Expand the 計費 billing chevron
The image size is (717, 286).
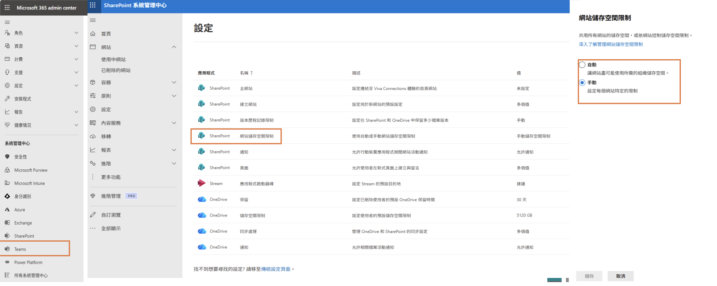(x=76, y=59)
